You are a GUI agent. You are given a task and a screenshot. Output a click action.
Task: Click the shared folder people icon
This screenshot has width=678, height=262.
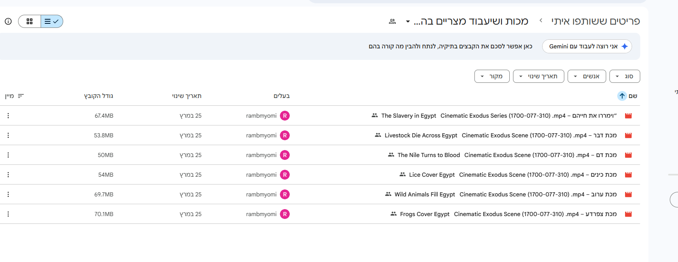[392, 21]
